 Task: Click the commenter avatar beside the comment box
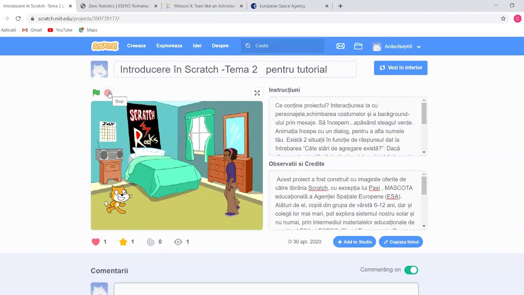(99, 289)
